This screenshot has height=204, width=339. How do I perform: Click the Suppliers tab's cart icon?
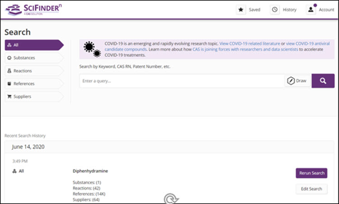9,97
